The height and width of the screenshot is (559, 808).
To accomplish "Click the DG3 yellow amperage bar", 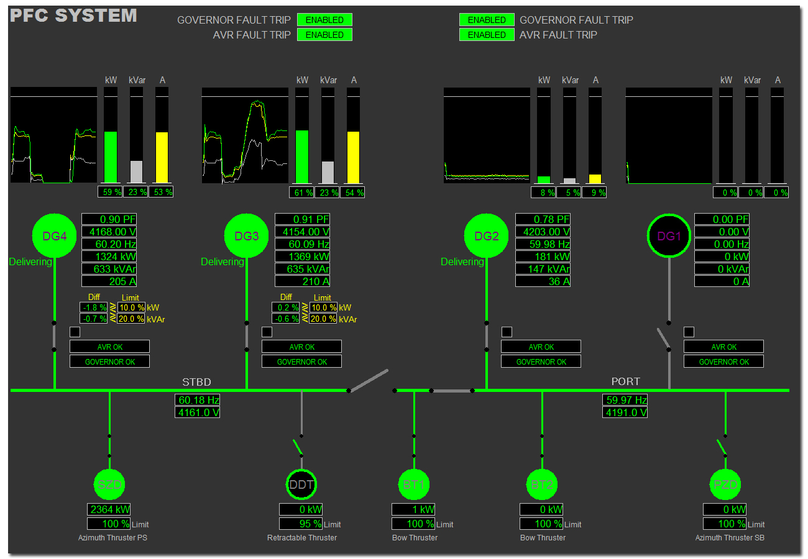I will (354, 157).
